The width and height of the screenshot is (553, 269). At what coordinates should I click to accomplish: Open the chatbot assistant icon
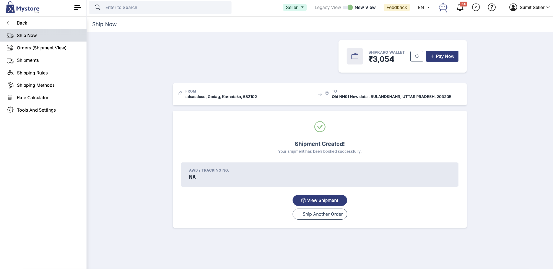(443, 8)
